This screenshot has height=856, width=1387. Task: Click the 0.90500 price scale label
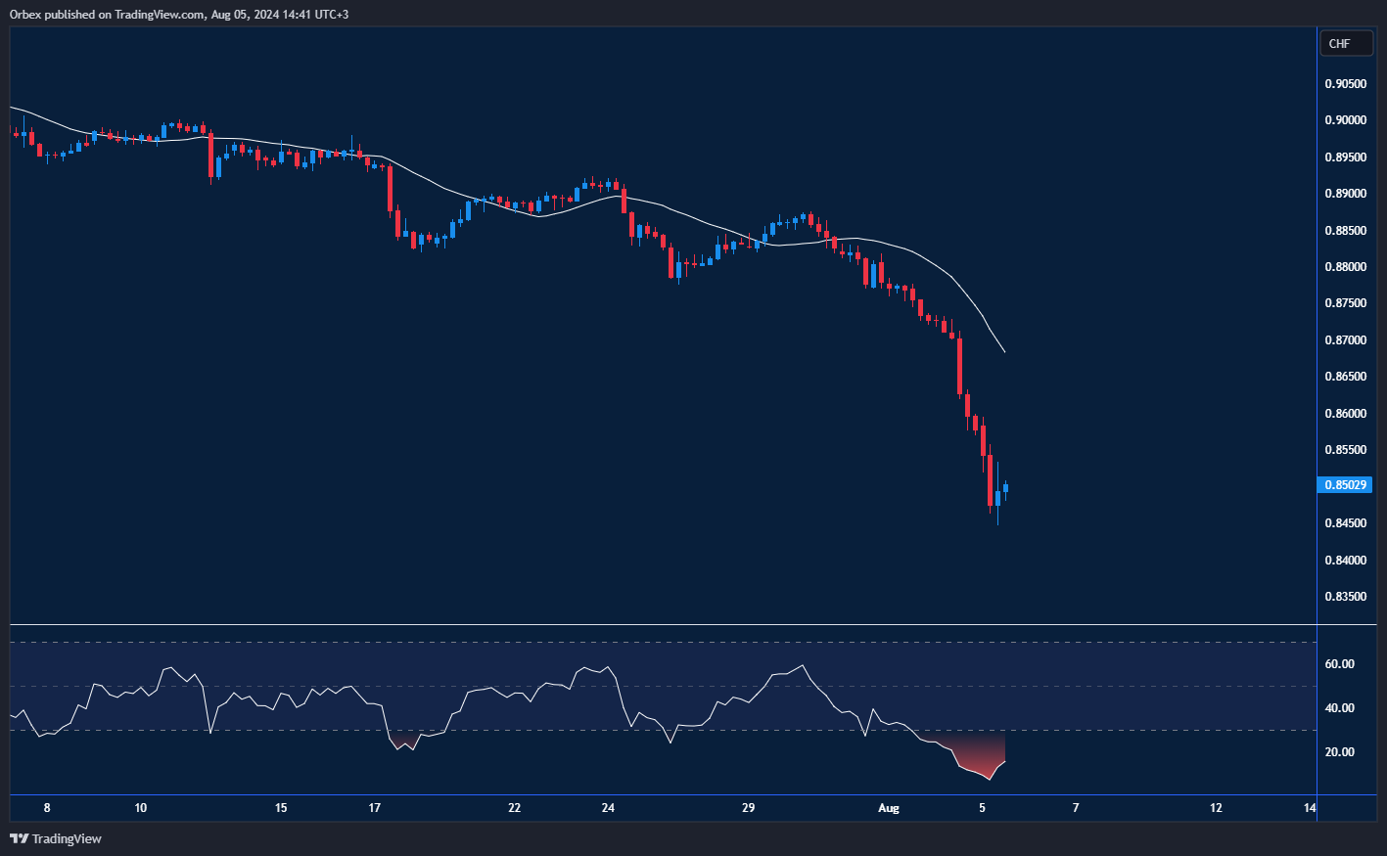(1347, 83)
